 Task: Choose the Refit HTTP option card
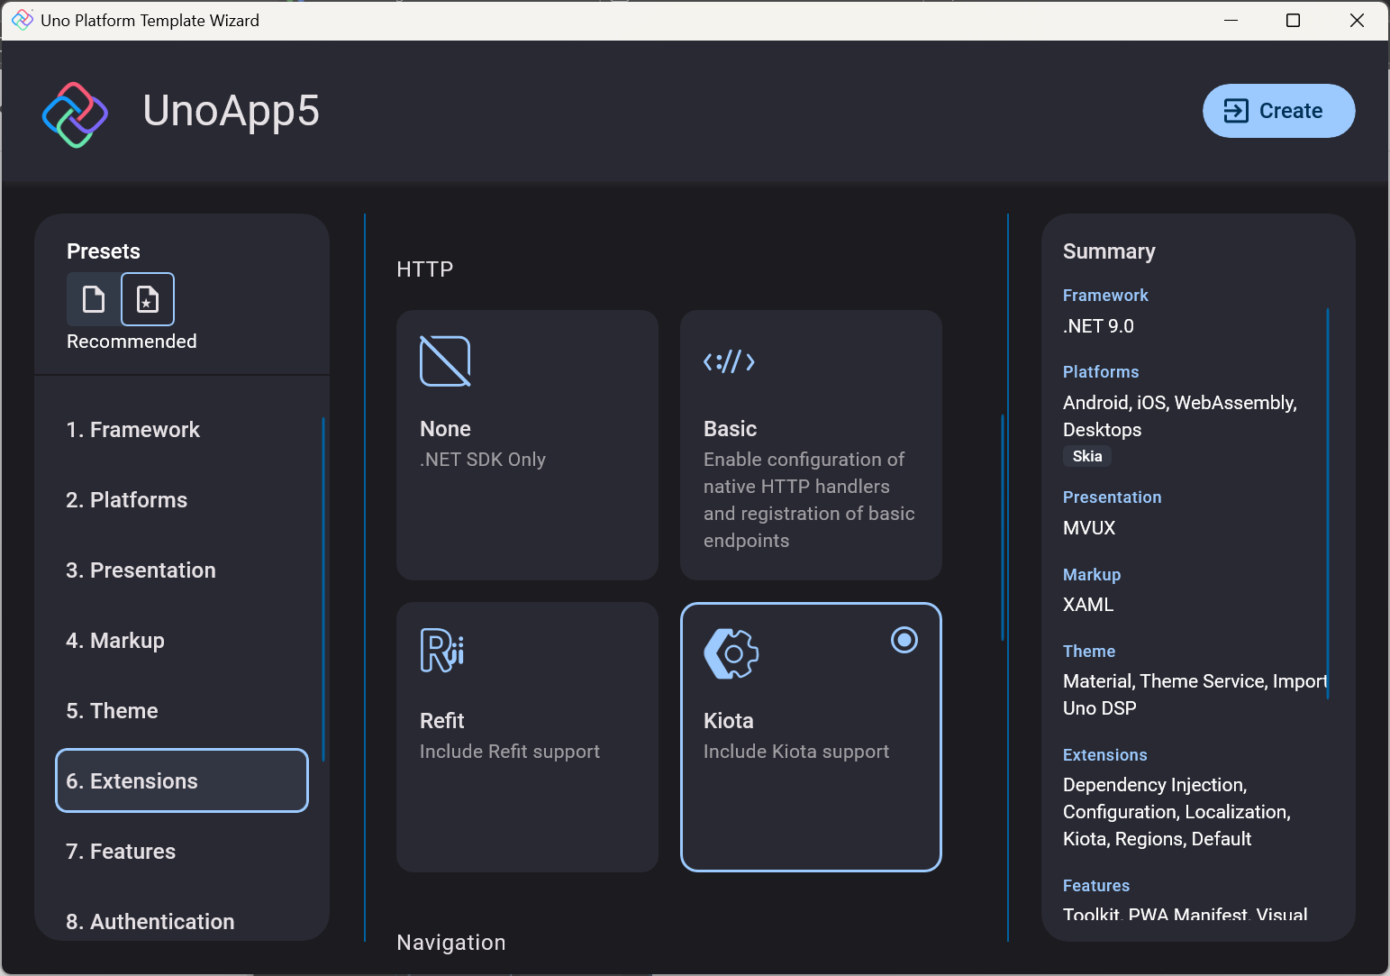527,737
